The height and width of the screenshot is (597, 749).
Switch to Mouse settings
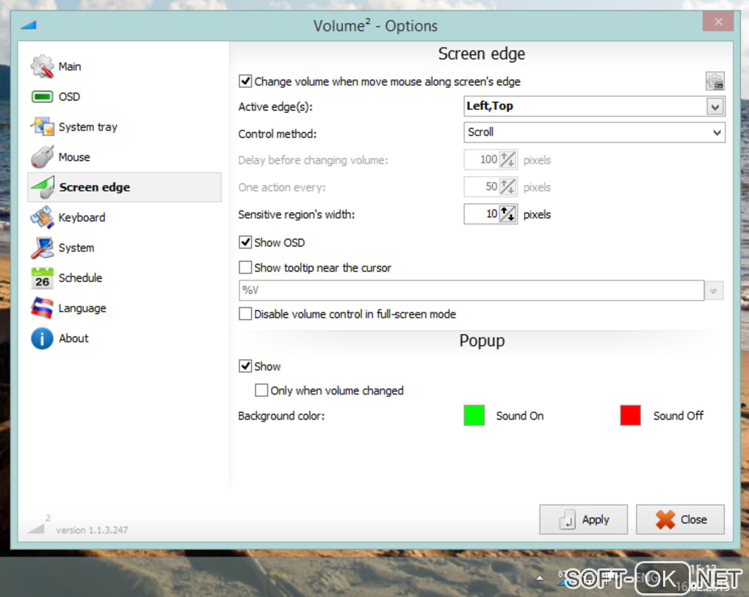[74, 157]
